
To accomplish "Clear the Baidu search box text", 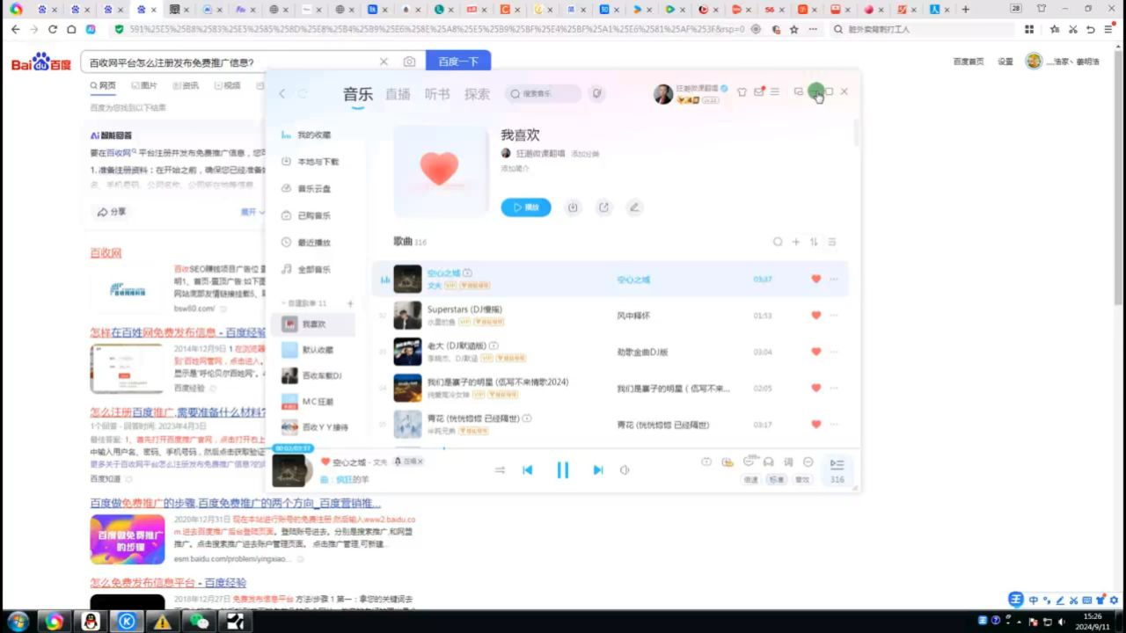I will pyautogui.click(x=384, y=62).
